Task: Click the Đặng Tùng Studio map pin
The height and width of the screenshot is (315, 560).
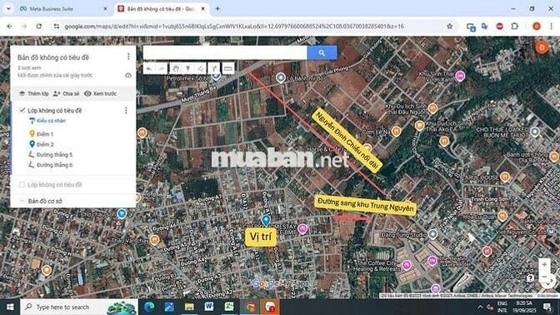Action: pyautogui.click(x=432, y=234)
